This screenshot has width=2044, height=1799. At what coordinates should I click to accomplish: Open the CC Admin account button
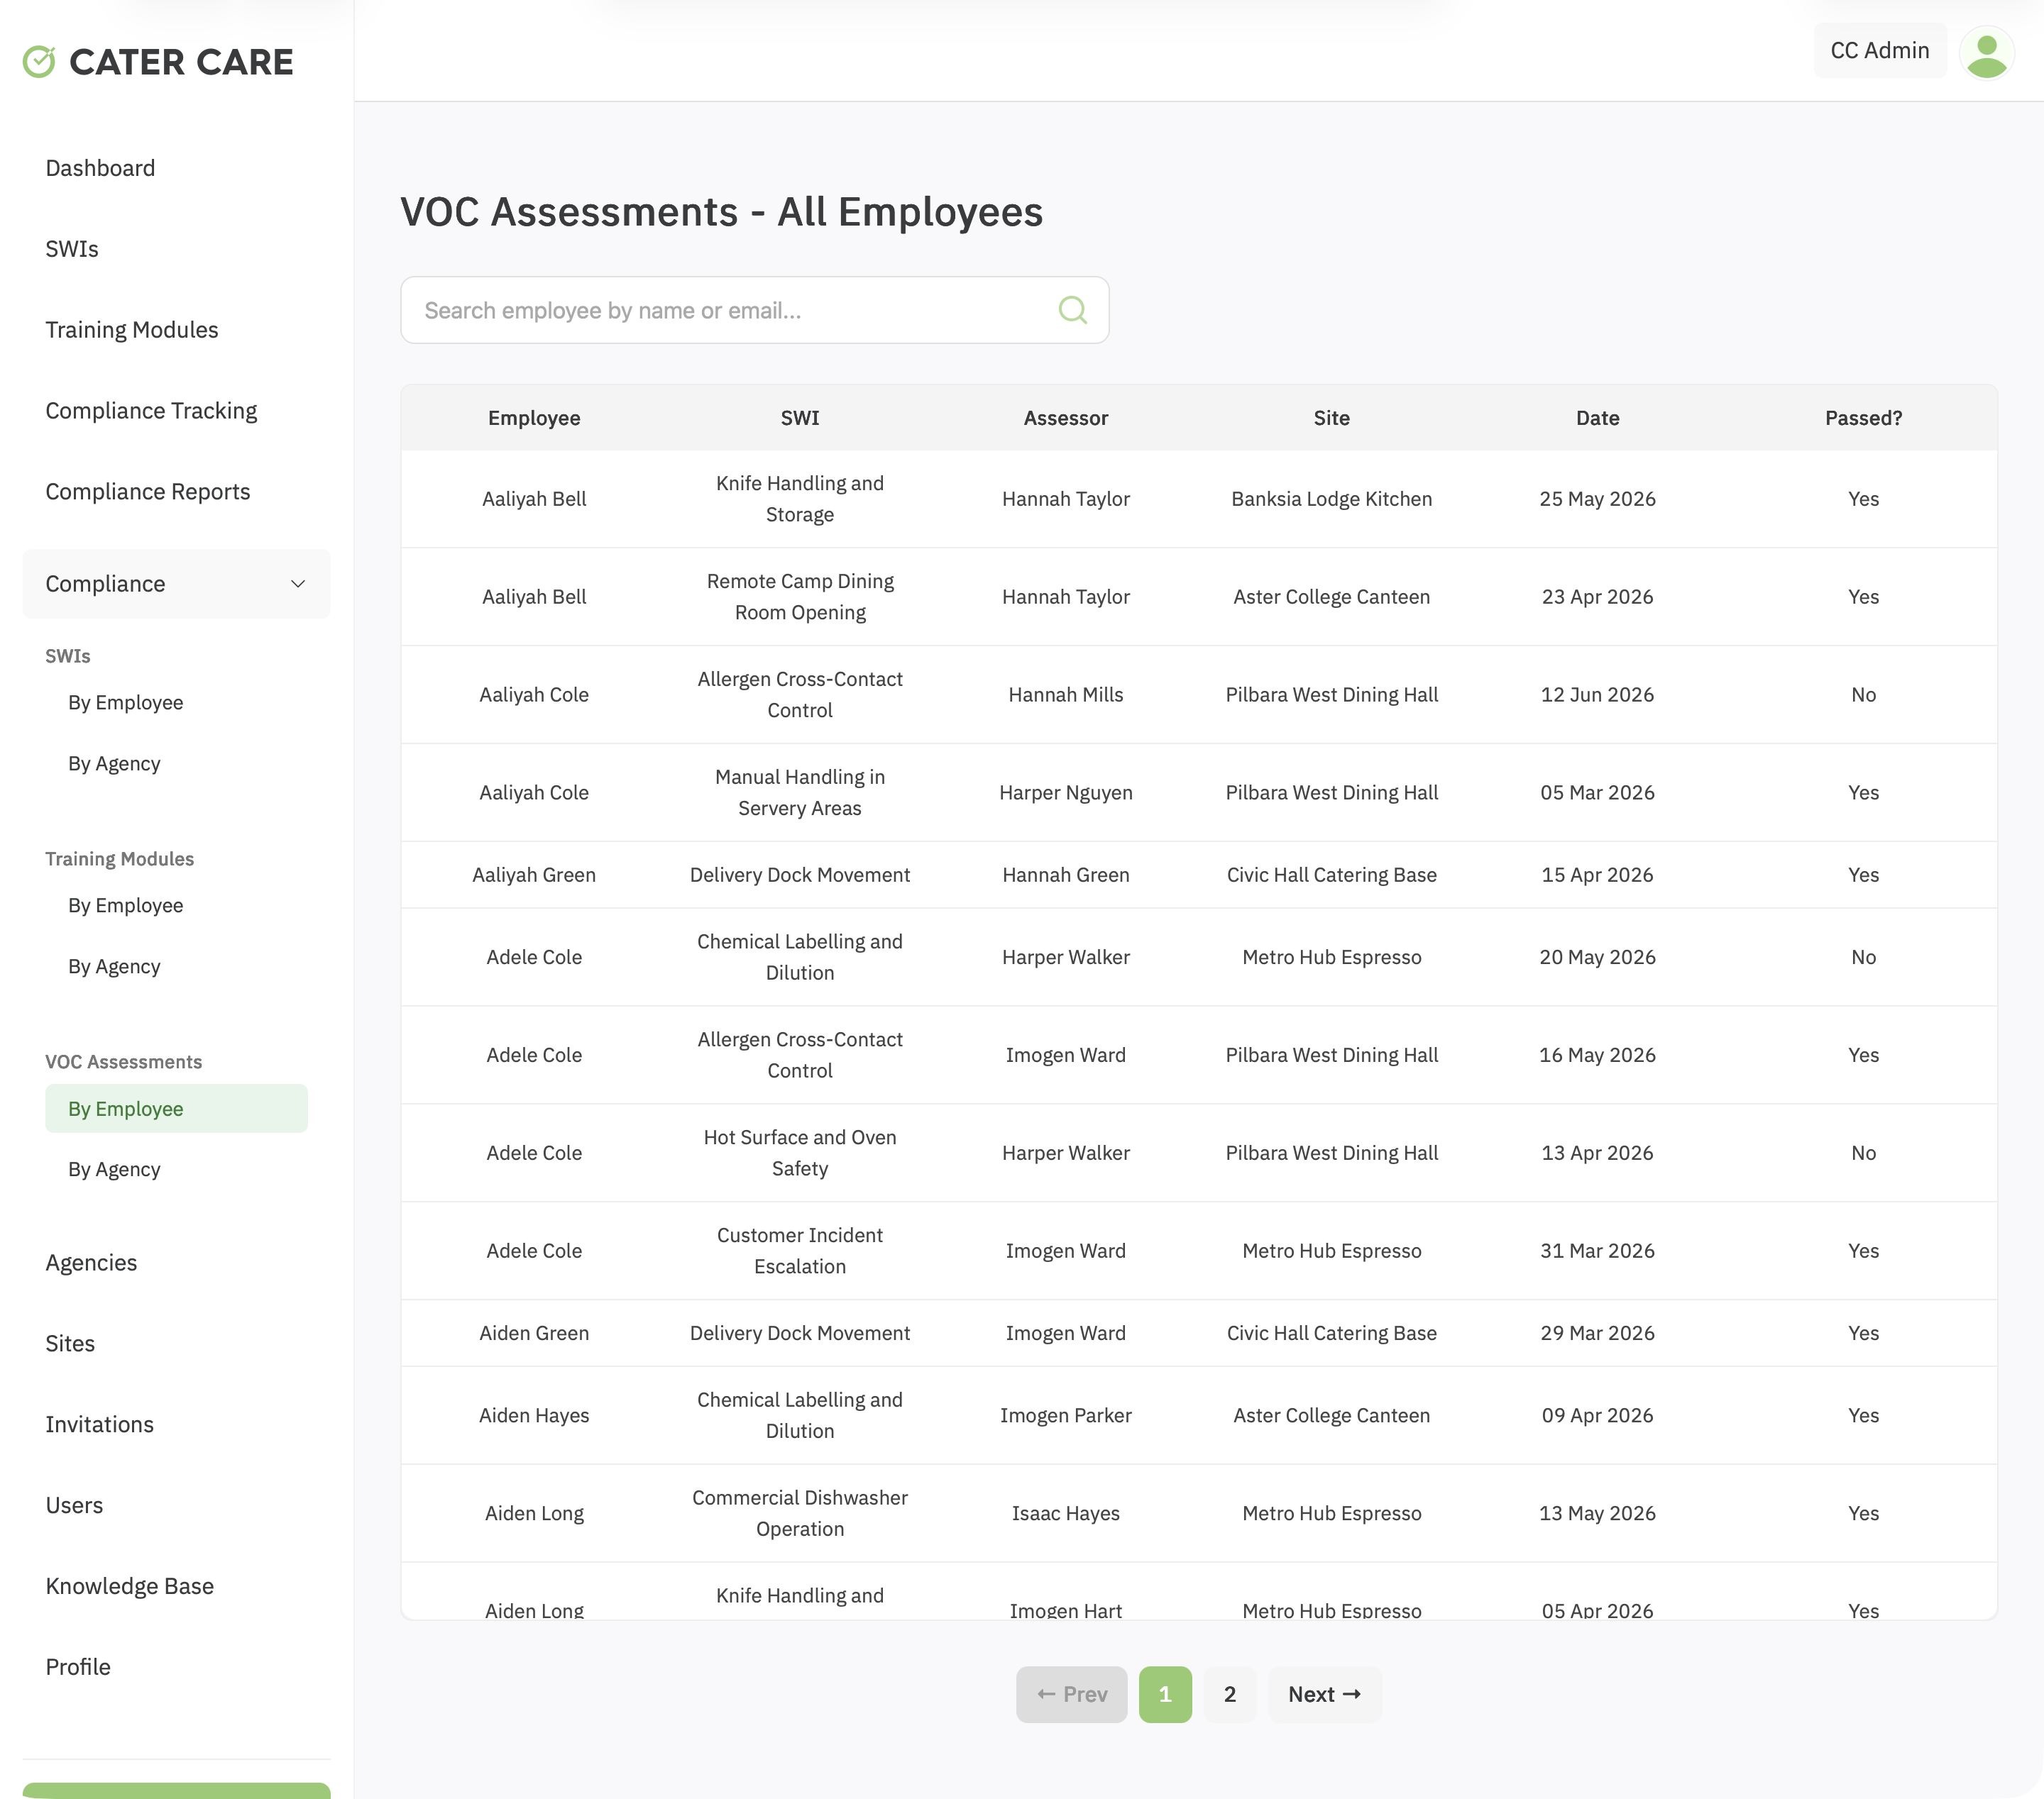click(x=1880, y=51)
